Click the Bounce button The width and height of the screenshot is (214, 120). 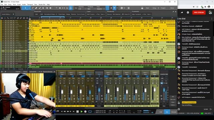109,14
